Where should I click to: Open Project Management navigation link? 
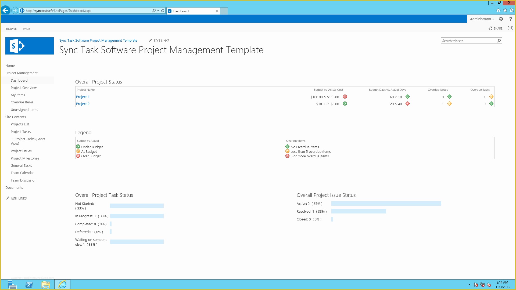coord(21,73)
